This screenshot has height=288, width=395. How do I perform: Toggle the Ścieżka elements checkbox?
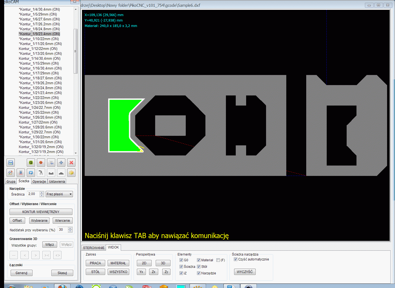pos(181,267)
